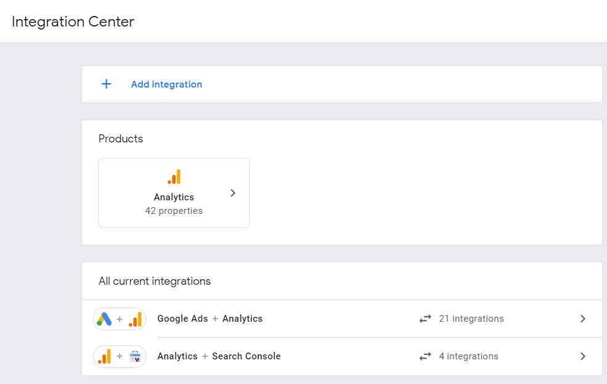Click swap arrows icon next to 4 integrations

[425, 357]
